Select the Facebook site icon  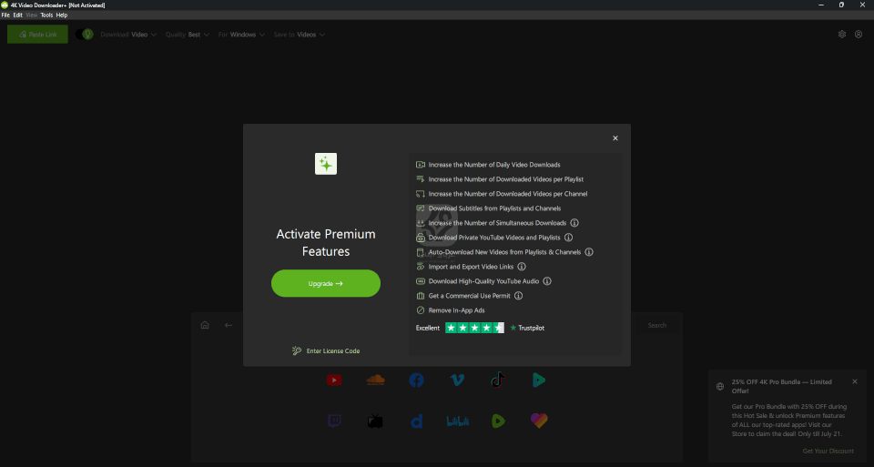pos(416,381)
